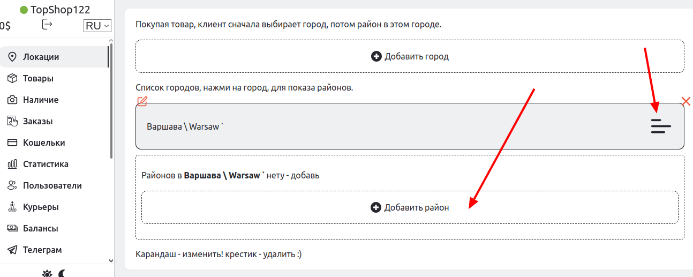
Task: Click the sidebar scroll down arrow
Action: pos(111,260)
